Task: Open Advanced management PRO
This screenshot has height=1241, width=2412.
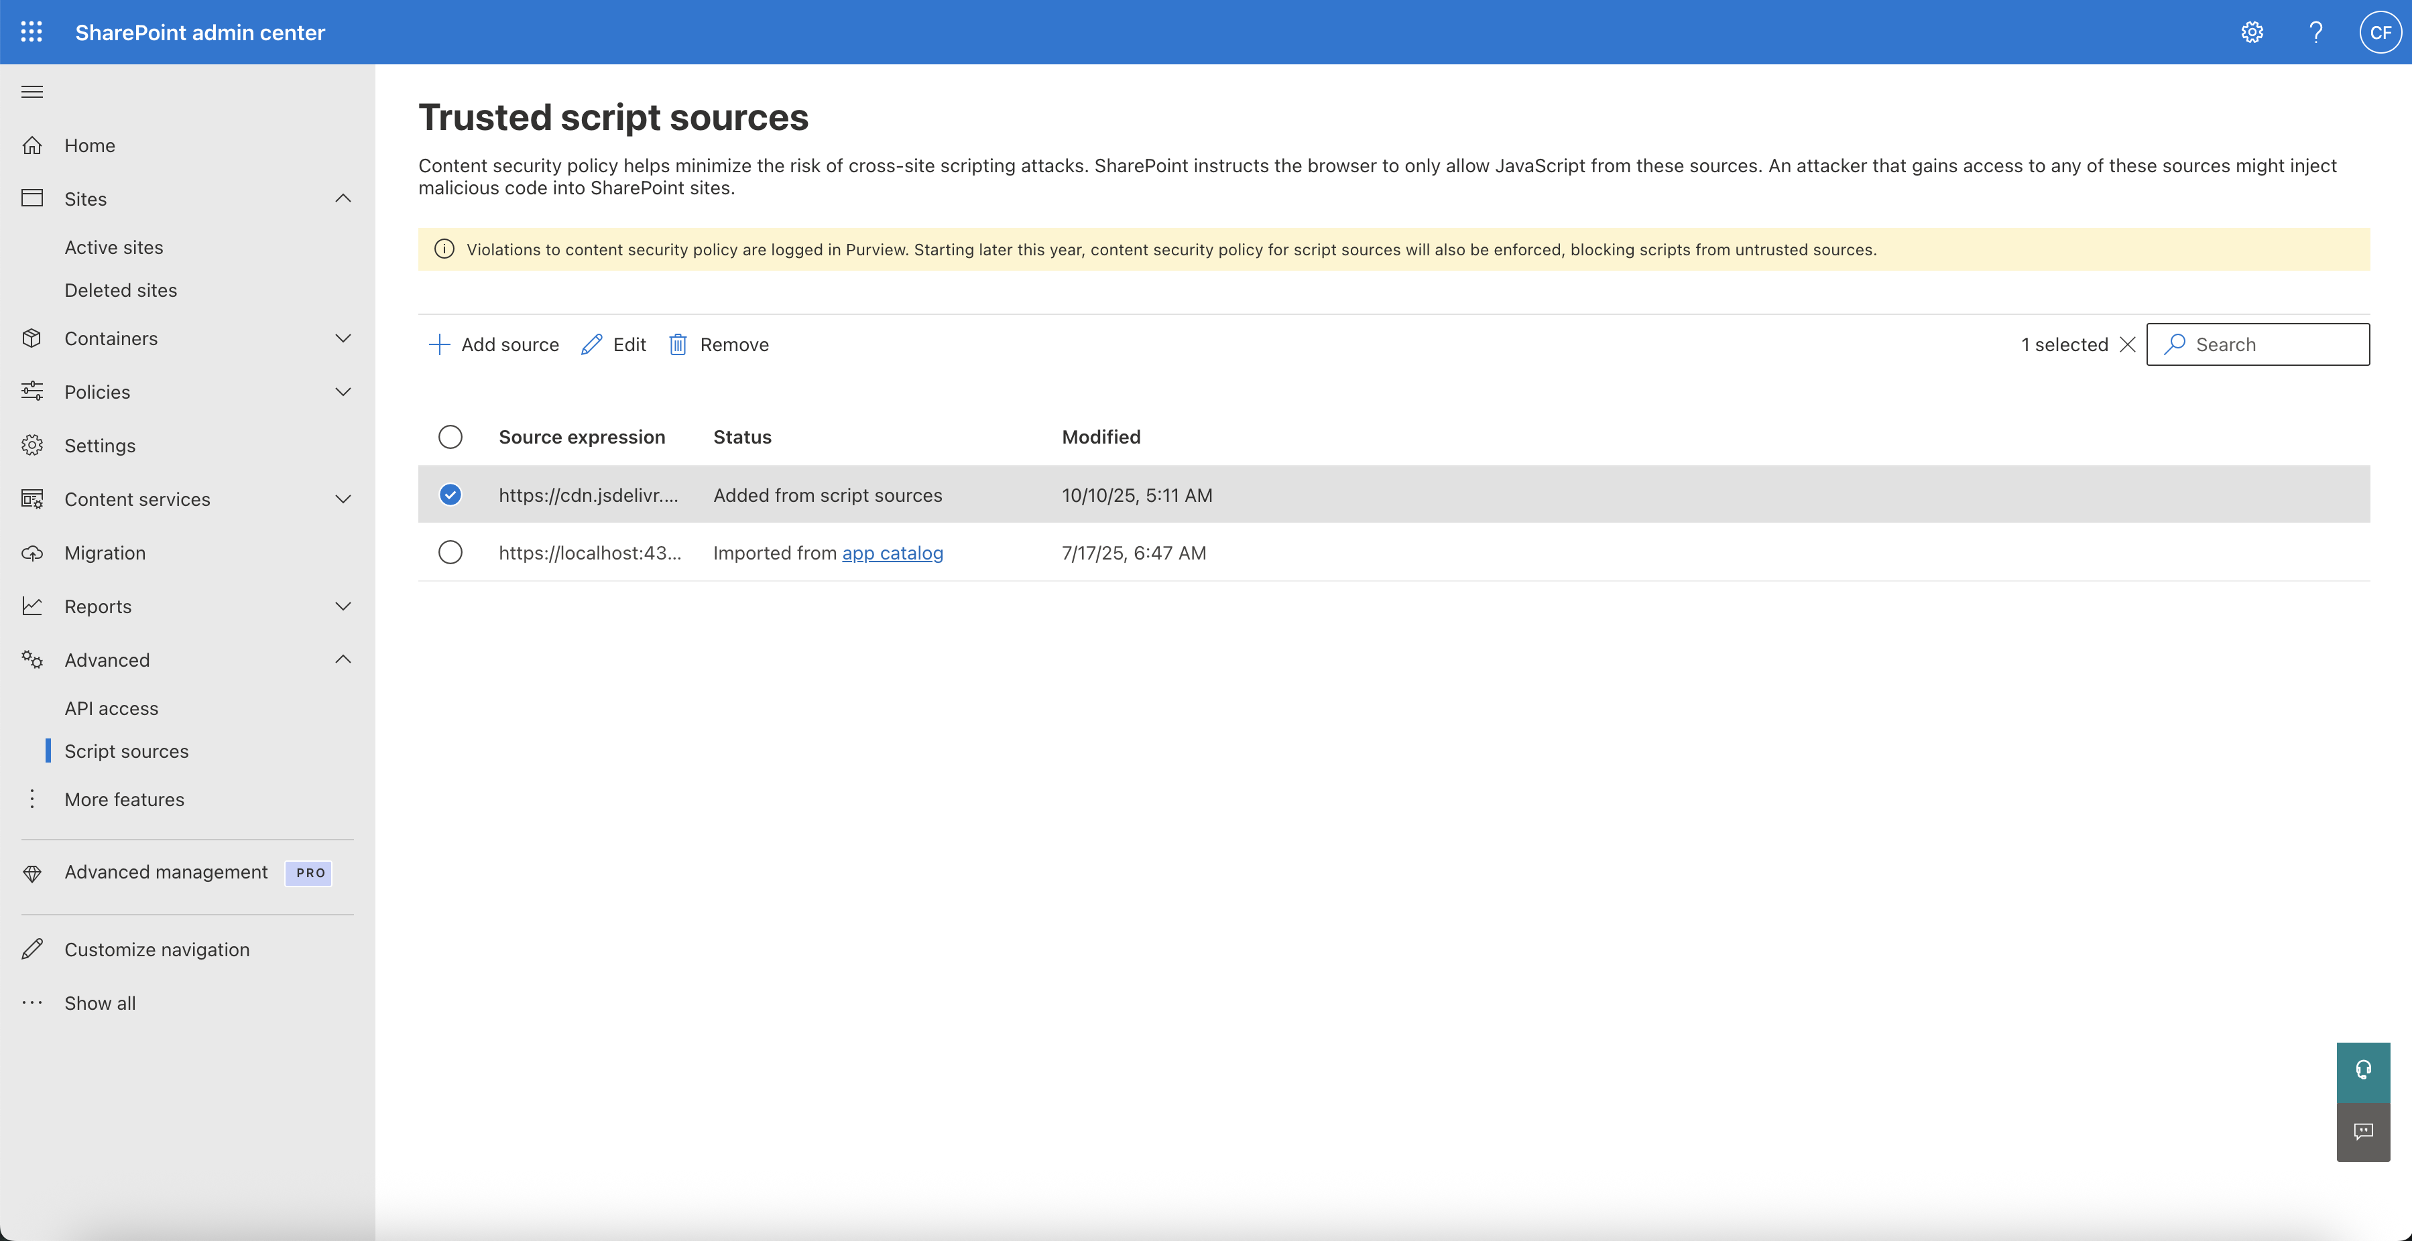Action: point(166,872)
